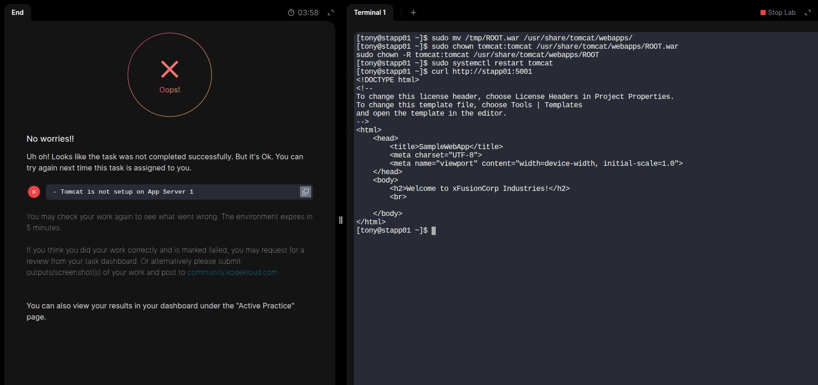Screen dimensions: 818x385
Task: Click the End tab
Action: coord(18,13)
